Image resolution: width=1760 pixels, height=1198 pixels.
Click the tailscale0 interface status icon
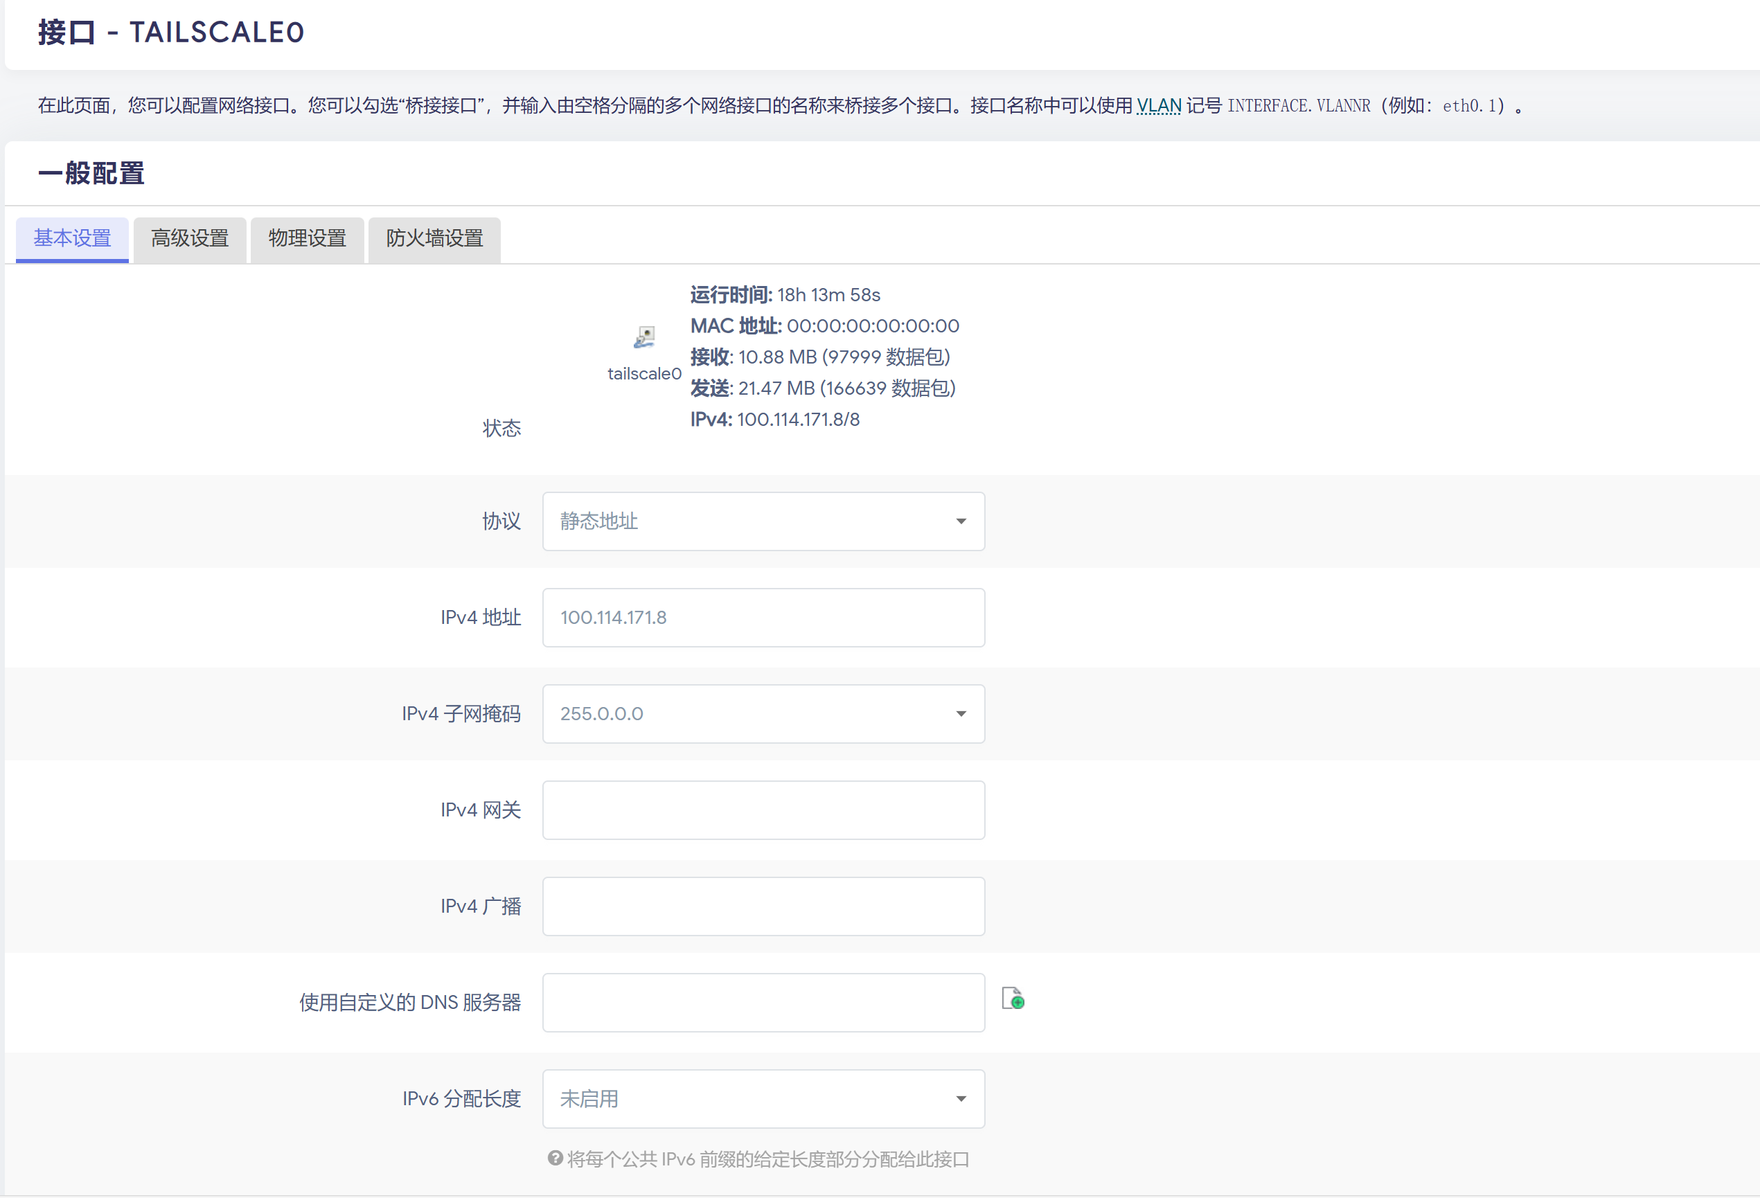(643, 337)
